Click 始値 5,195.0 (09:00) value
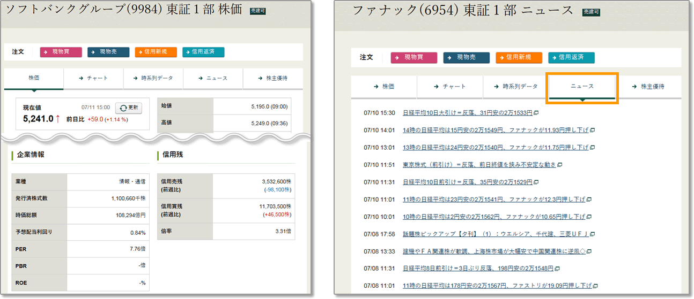The image size is (694, 299). [269, 106]
